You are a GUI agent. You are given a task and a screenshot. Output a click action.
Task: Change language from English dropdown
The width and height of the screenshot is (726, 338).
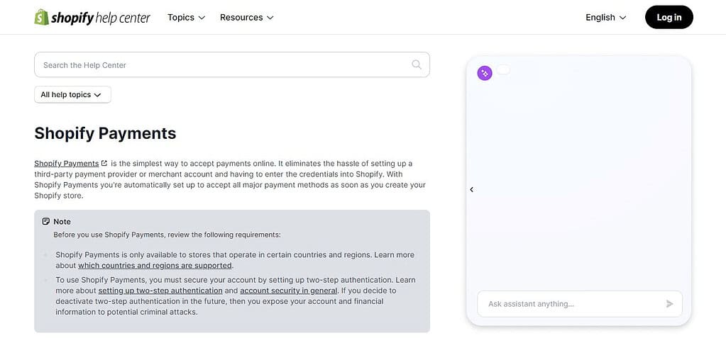(x=605, y=18)
